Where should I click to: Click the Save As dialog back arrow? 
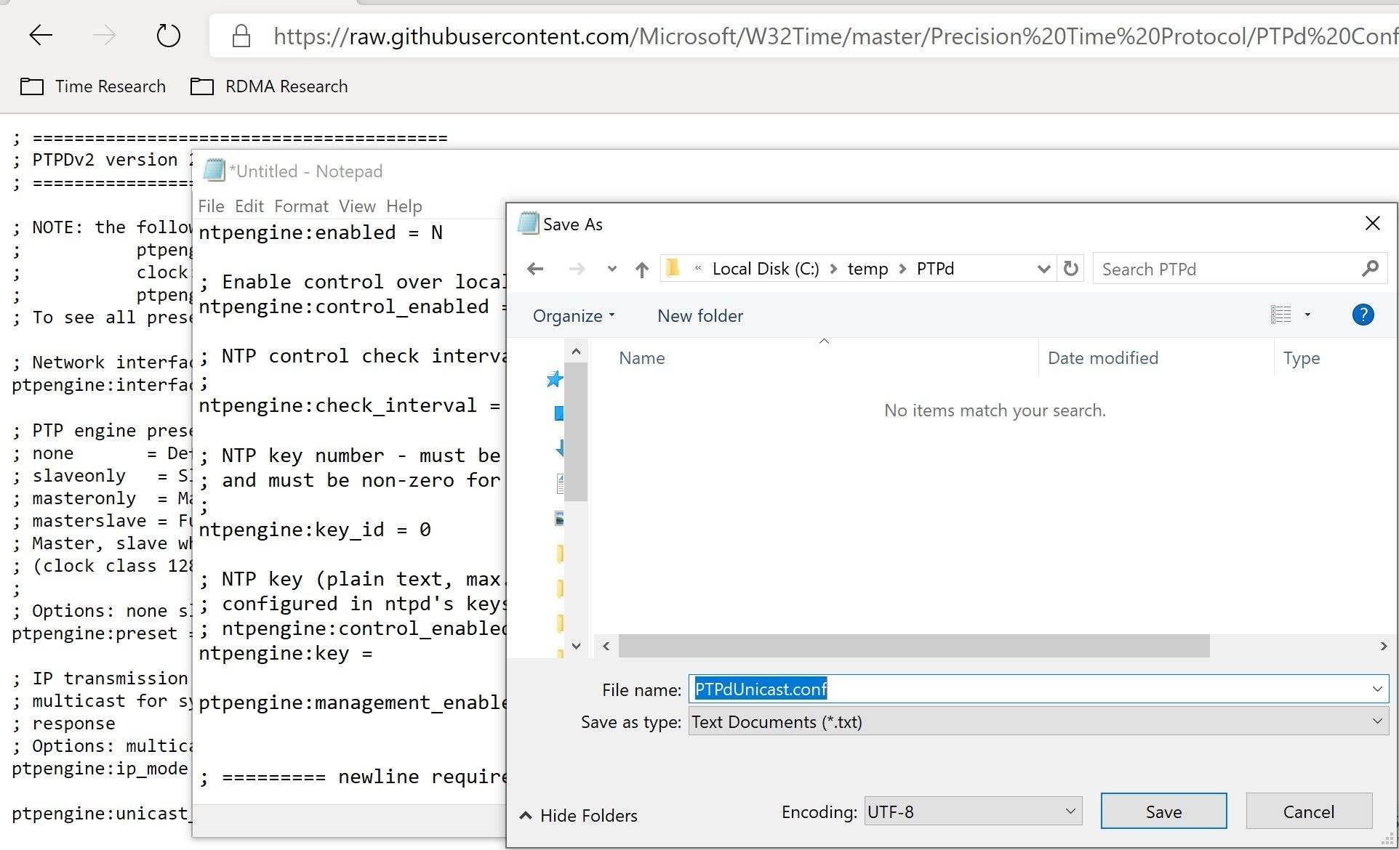(x=535, y=269)
